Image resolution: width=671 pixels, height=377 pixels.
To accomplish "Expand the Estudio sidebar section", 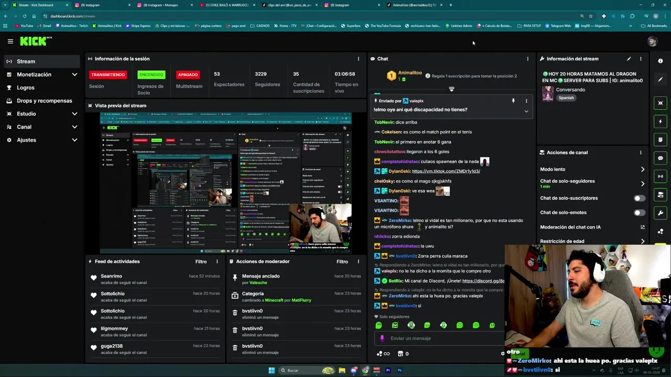I will pyautogui.click(x=74, y=114).
